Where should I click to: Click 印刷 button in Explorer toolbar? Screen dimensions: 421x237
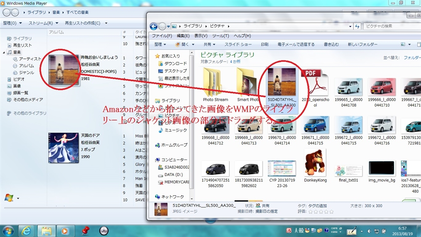pyautogui.click(x=264, y=44)
